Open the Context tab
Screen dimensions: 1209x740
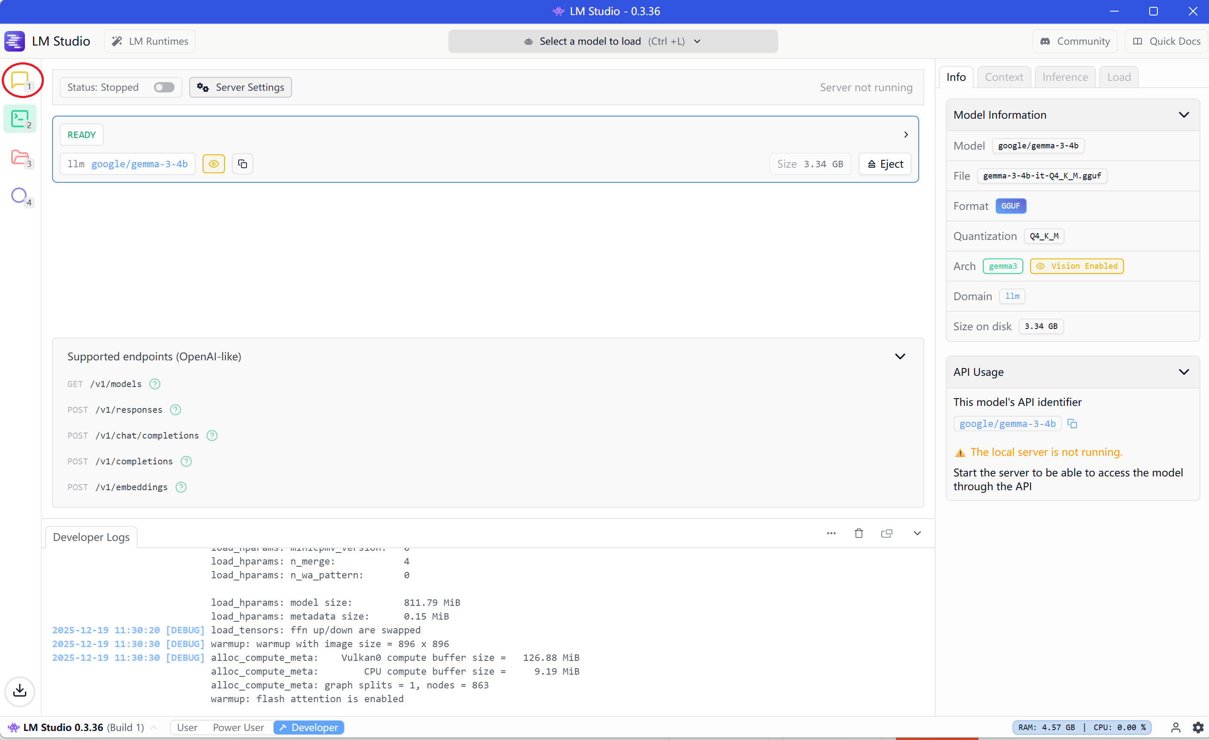coord(1003,77)
